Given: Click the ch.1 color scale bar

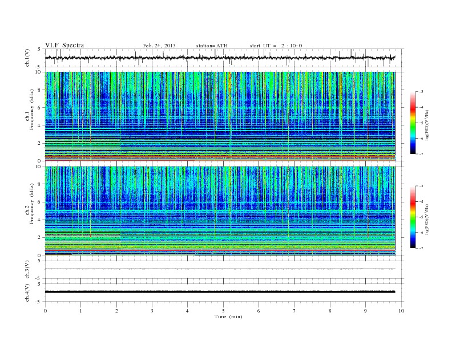Looking at the screenshot, I should (x=413, y=123).
